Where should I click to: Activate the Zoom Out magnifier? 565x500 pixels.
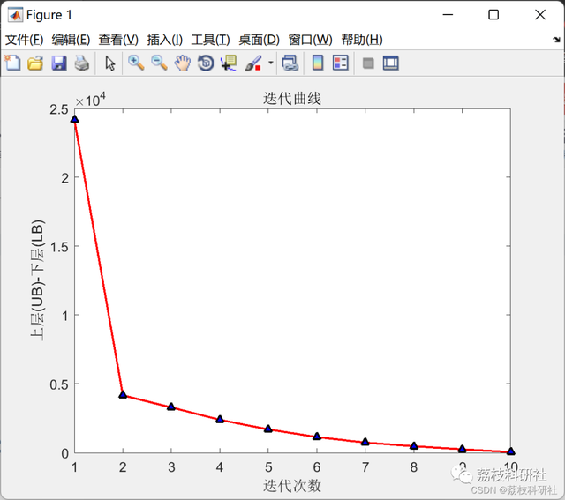point(159,63)
